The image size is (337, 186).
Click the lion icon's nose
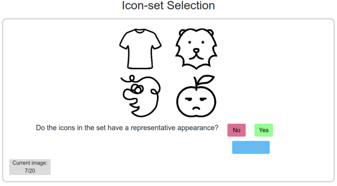tap(196, 51)
